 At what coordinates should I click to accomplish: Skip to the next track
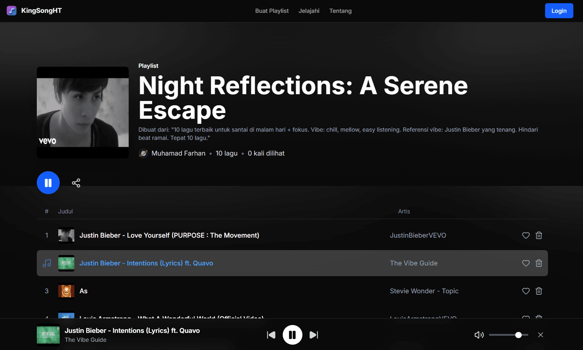313,335
